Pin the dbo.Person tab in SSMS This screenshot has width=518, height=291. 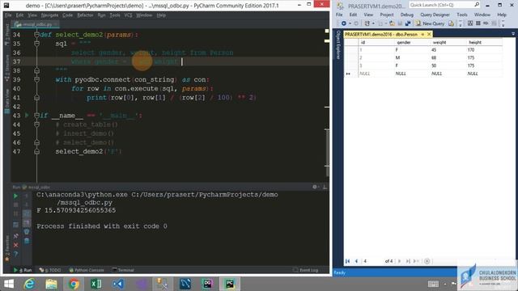[x=422, y=34]
